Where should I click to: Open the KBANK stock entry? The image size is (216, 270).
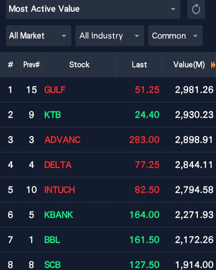click(x=59, y=215)
